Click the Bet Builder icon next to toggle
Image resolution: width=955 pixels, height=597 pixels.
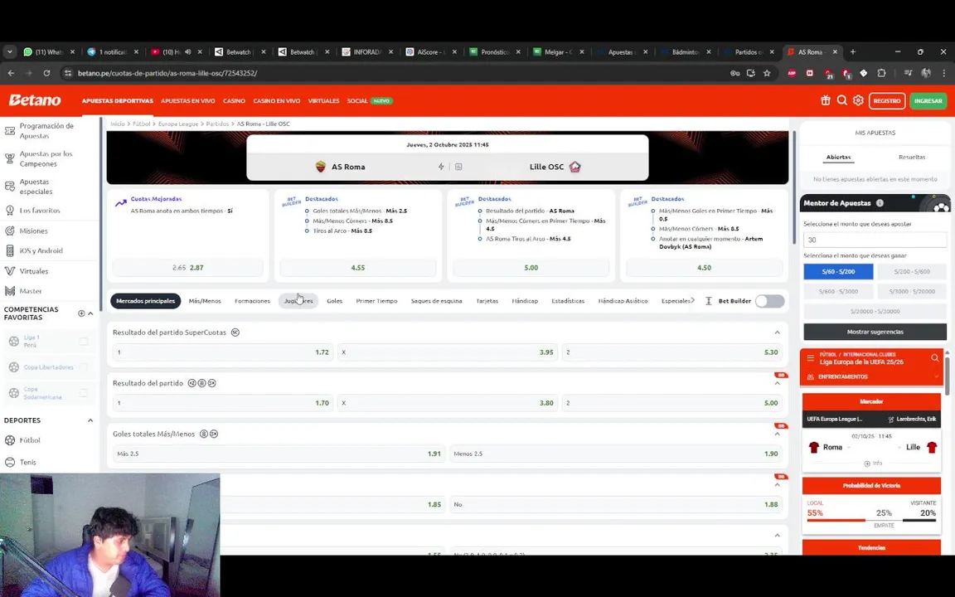pyautogui.click(x=708, y=301)
